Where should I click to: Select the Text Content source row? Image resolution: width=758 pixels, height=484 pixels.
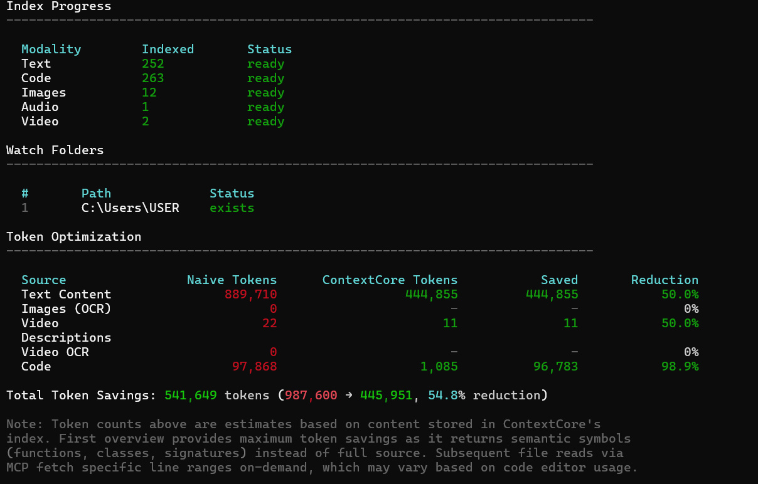[x=66, y=294]
